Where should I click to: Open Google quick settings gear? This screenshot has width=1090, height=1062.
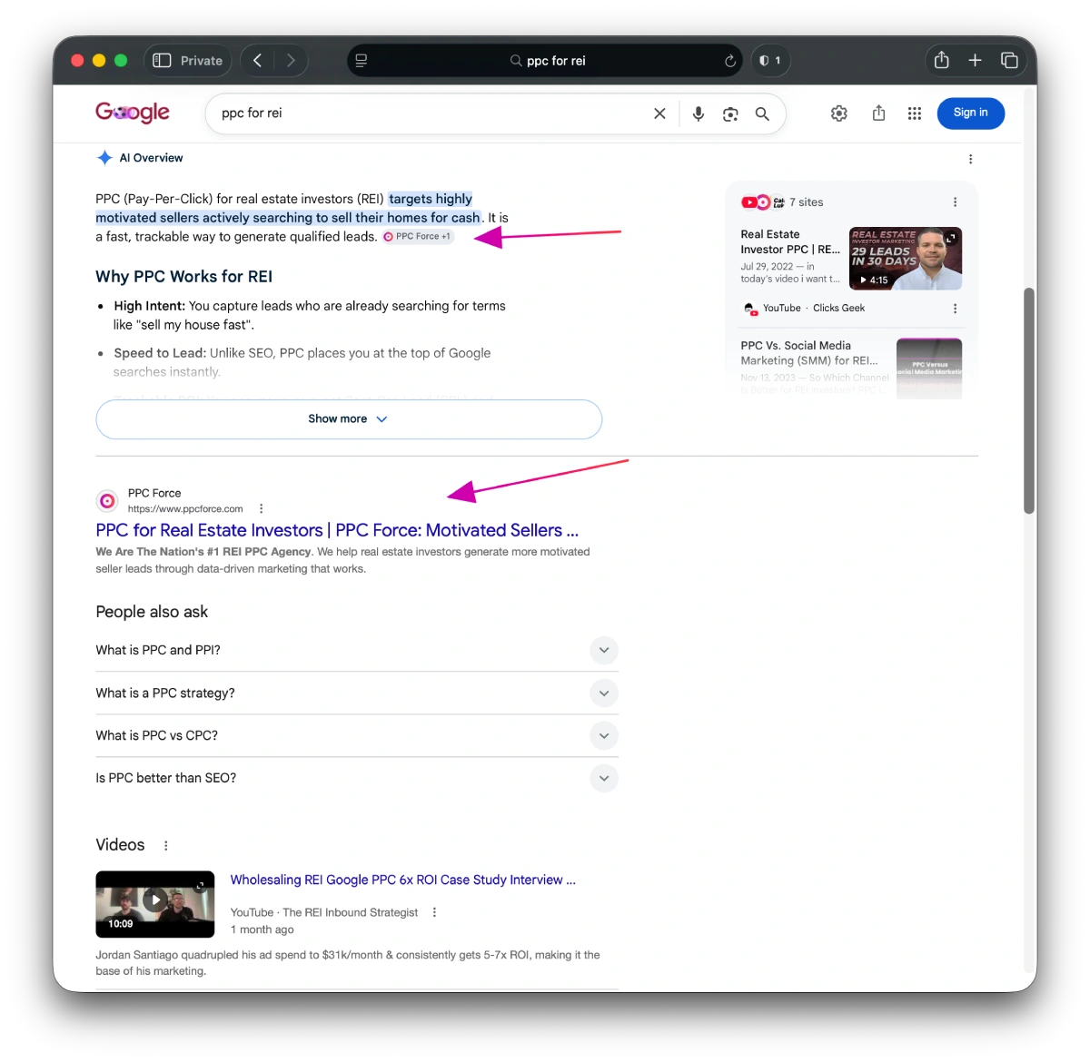click(x=839, y=113)
